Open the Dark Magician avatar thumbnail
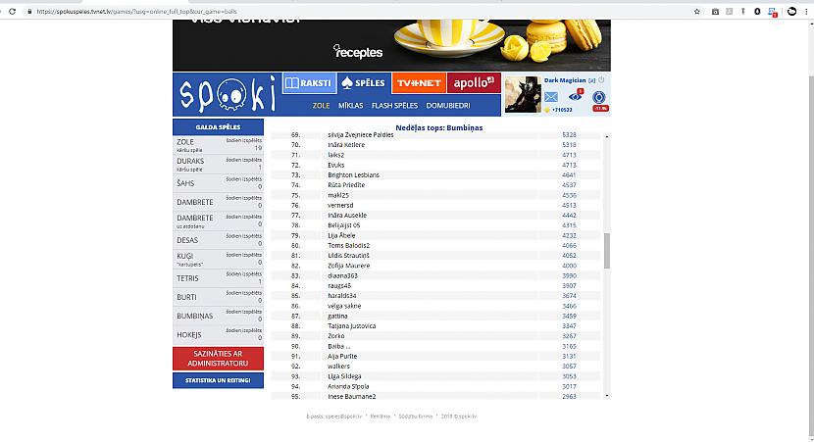Image resolution: width=814 pixels, height=442 pixels. point(523,94)
